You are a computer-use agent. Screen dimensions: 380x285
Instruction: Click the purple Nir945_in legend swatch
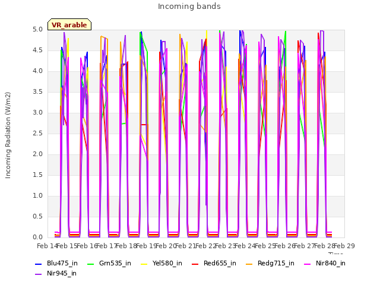38,274
